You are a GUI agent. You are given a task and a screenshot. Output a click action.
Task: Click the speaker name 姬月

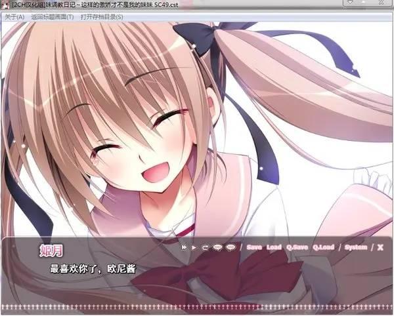(51, 250)
